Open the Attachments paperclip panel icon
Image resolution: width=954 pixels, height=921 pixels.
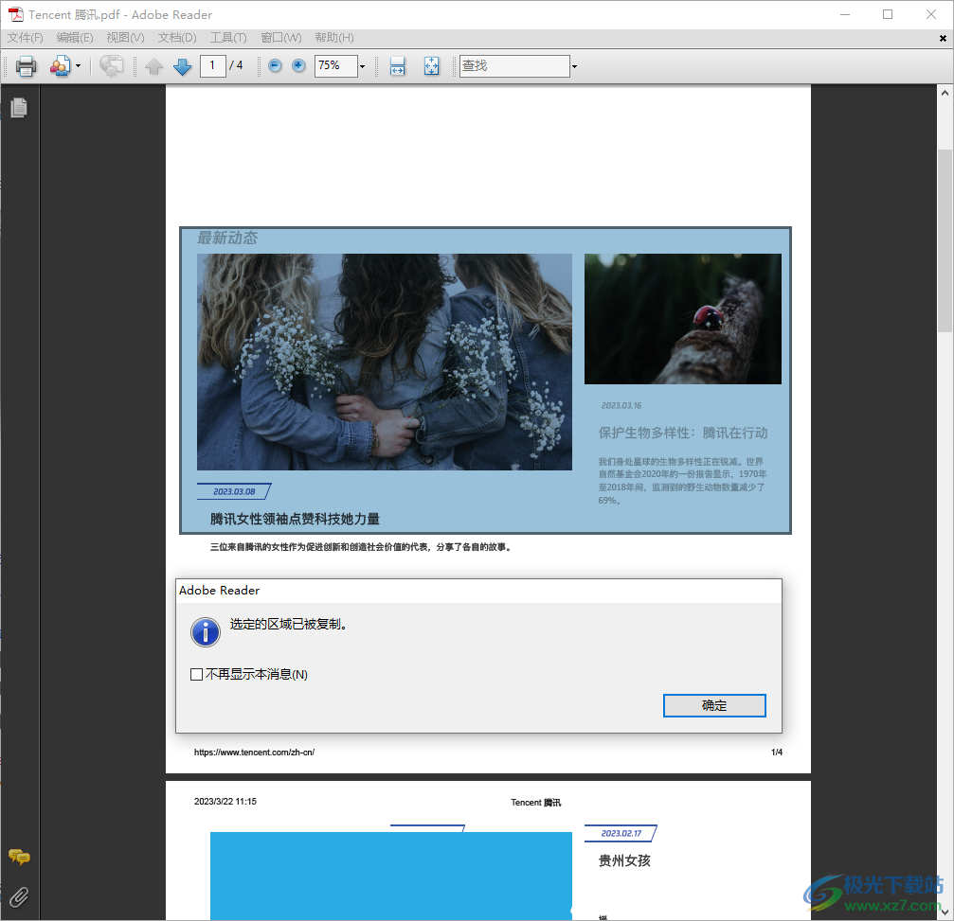point(19,896)
